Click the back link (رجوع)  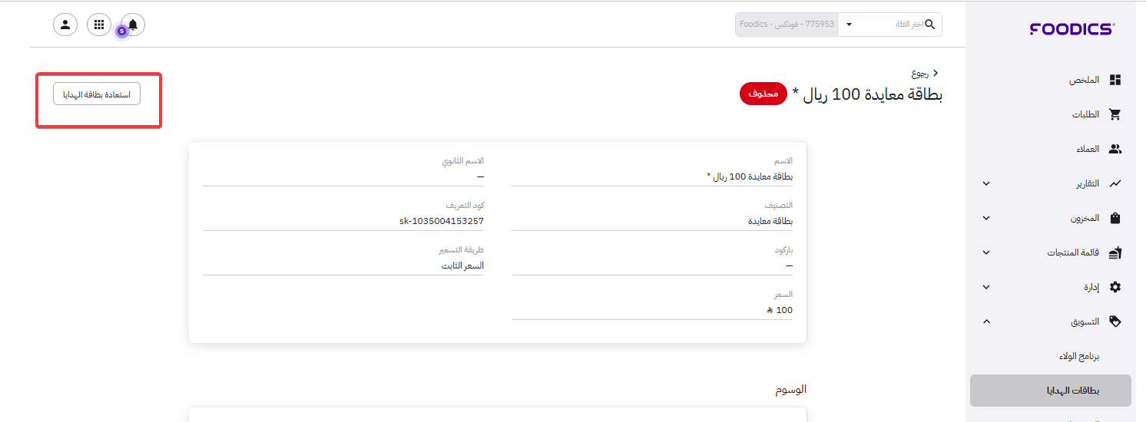click(924, 74)
